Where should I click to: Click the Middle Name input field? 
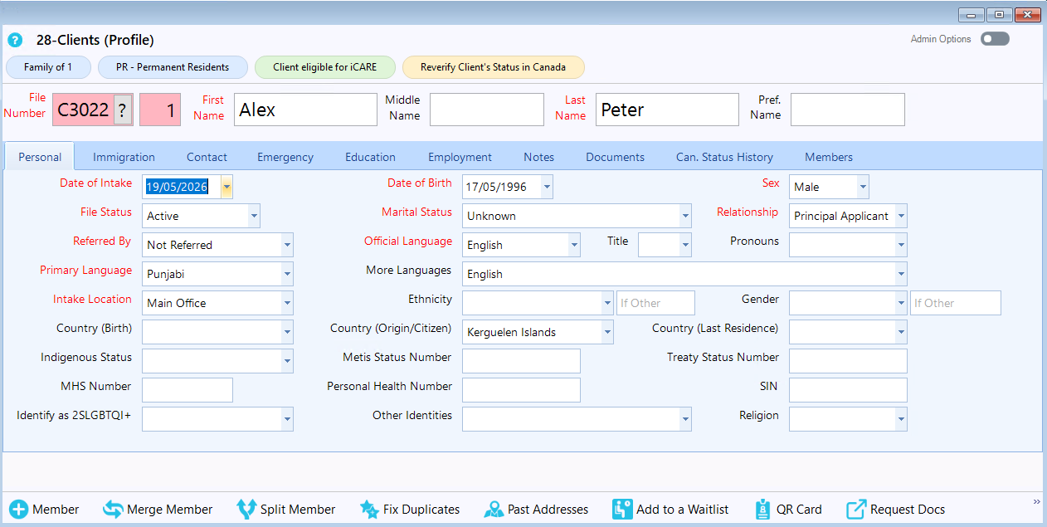pos(487,110)
